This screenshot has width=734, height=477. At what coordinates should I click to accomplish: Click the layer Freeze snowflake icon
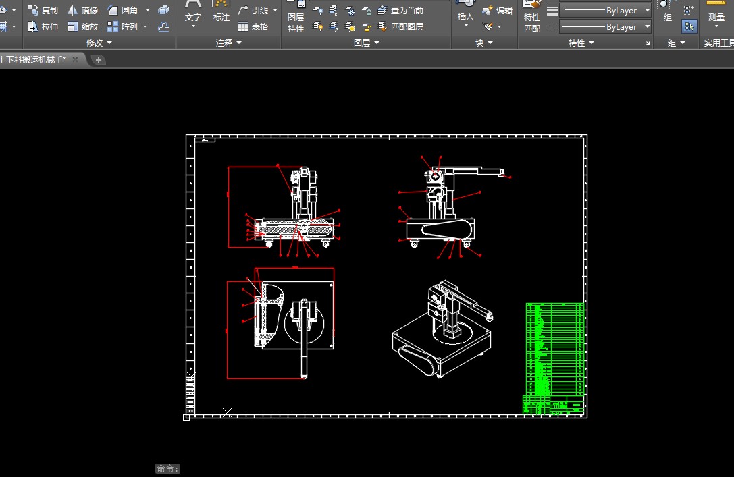[350, 10]
